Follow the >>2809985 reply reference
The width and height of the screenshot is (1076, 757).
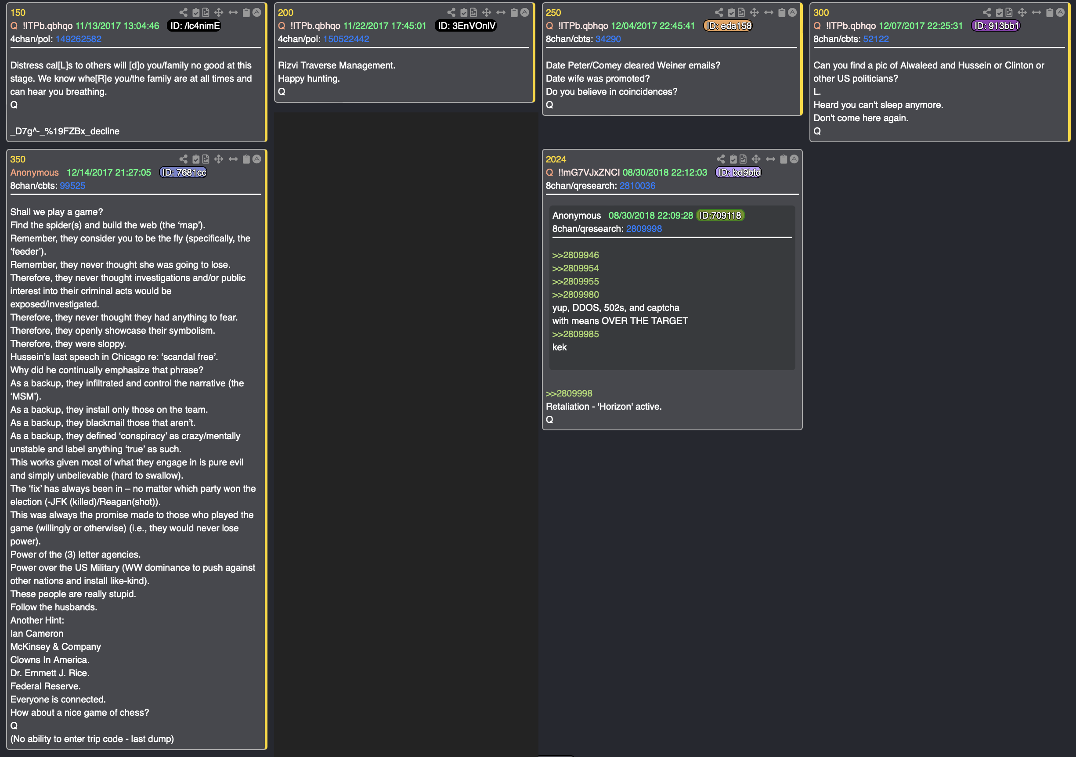575,334
